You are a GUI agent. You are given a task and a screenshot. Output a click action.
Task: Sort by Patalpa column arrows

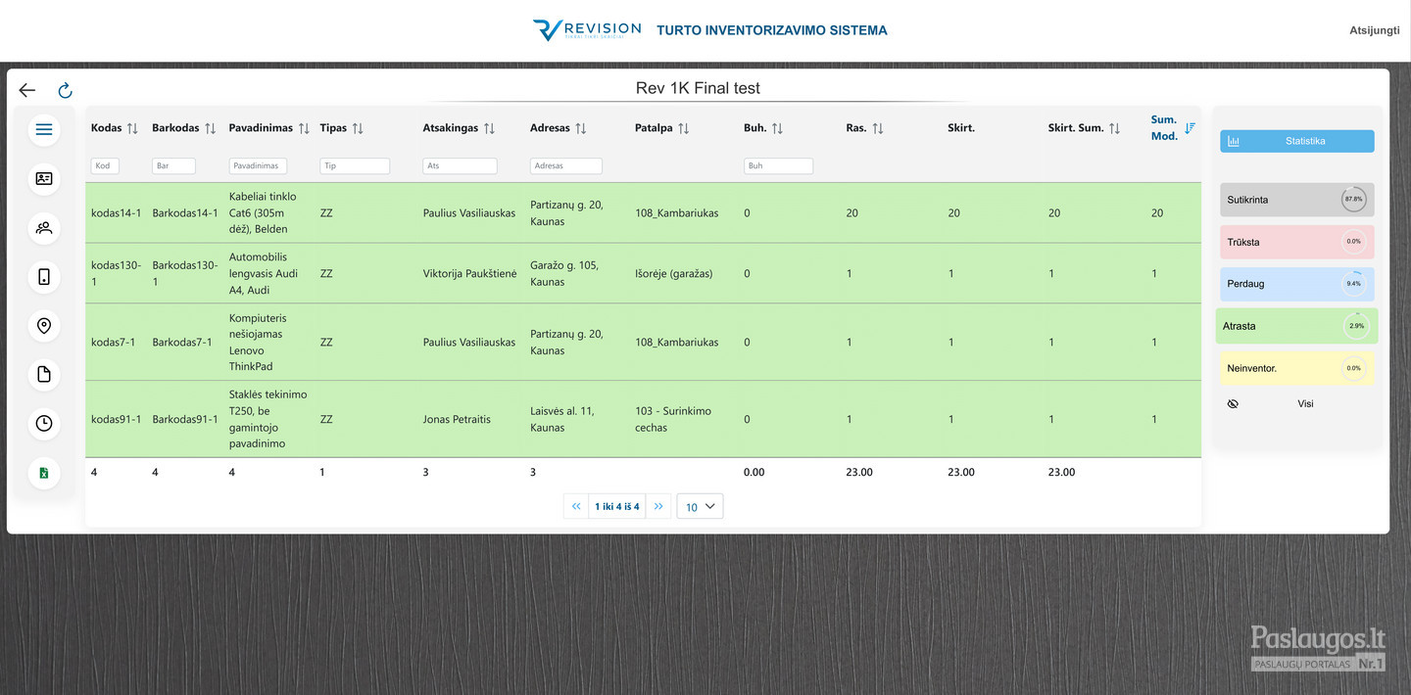684,128
